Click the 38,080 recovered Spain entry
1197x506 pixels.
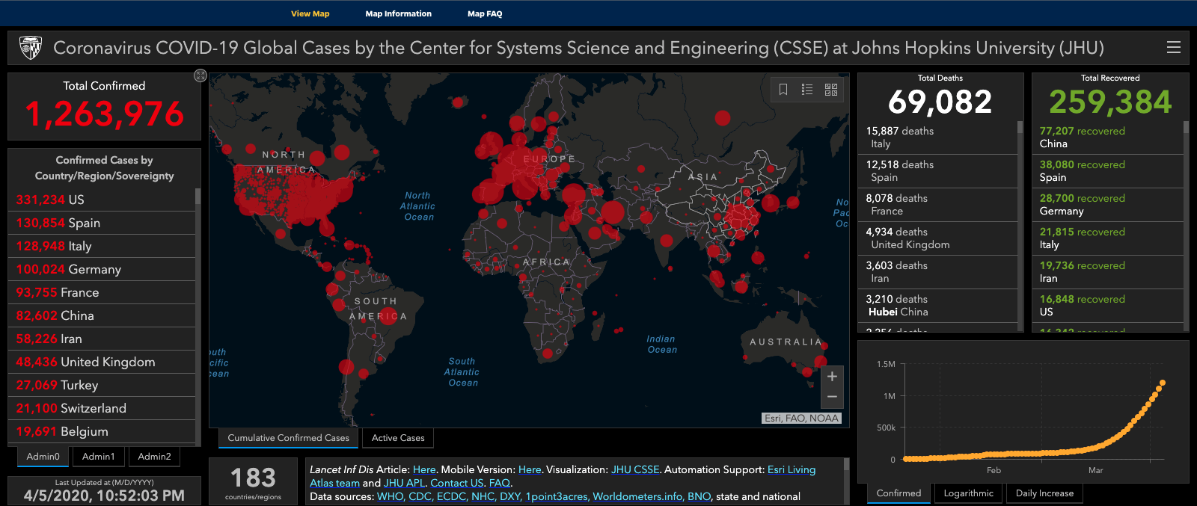tap(1108, 171)
